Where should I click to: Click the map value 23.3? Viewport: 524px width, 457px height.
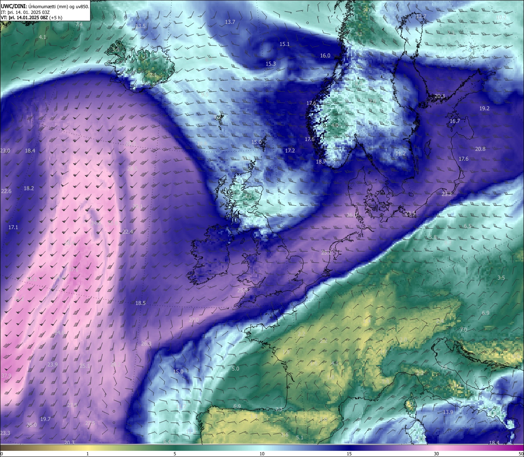(x=5, y=433)
